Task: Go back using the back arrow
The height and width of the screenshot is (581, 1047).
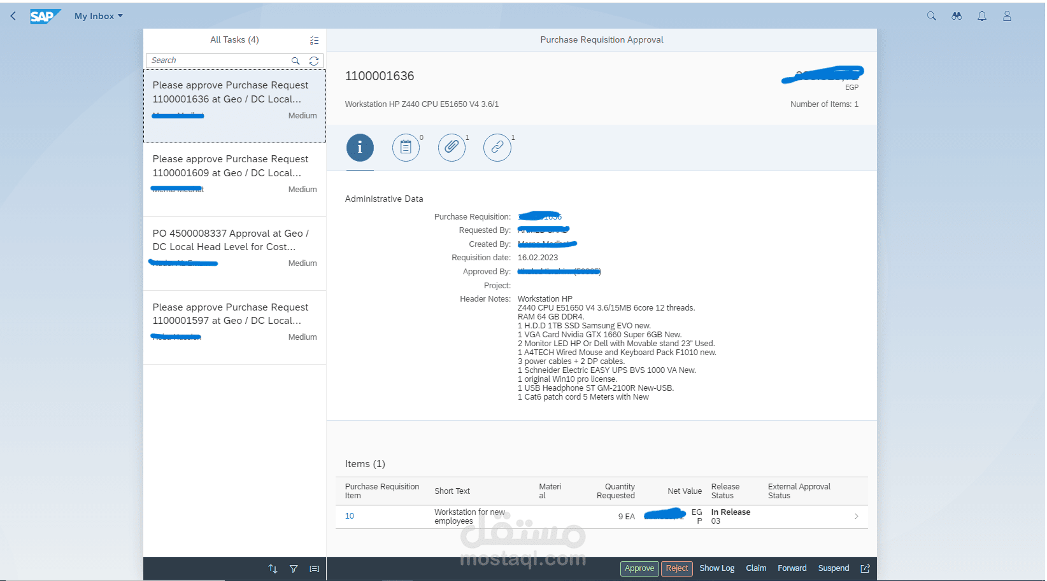Action: point(13,16)
